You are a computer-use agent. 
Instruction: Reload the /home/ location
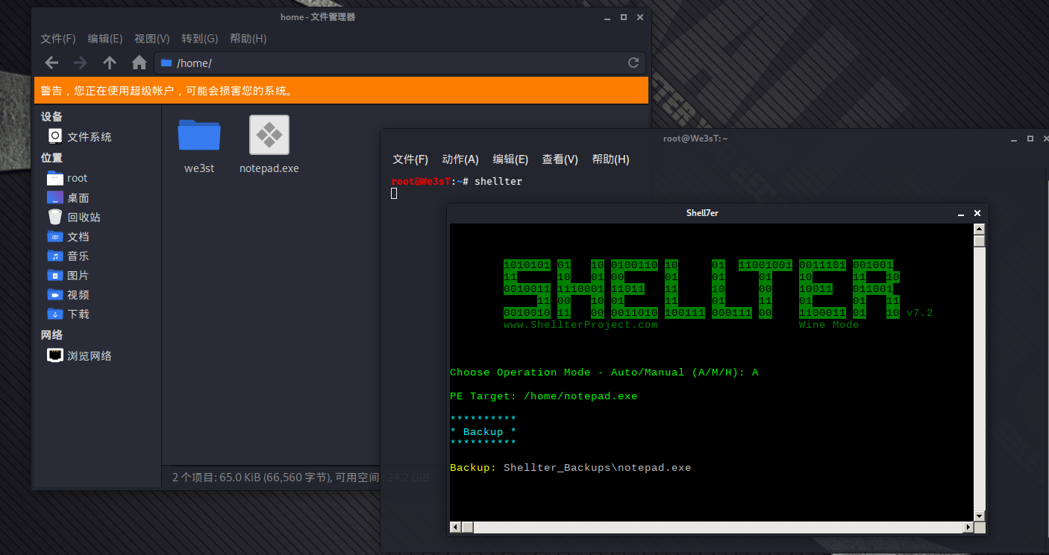tap(633, 63)
